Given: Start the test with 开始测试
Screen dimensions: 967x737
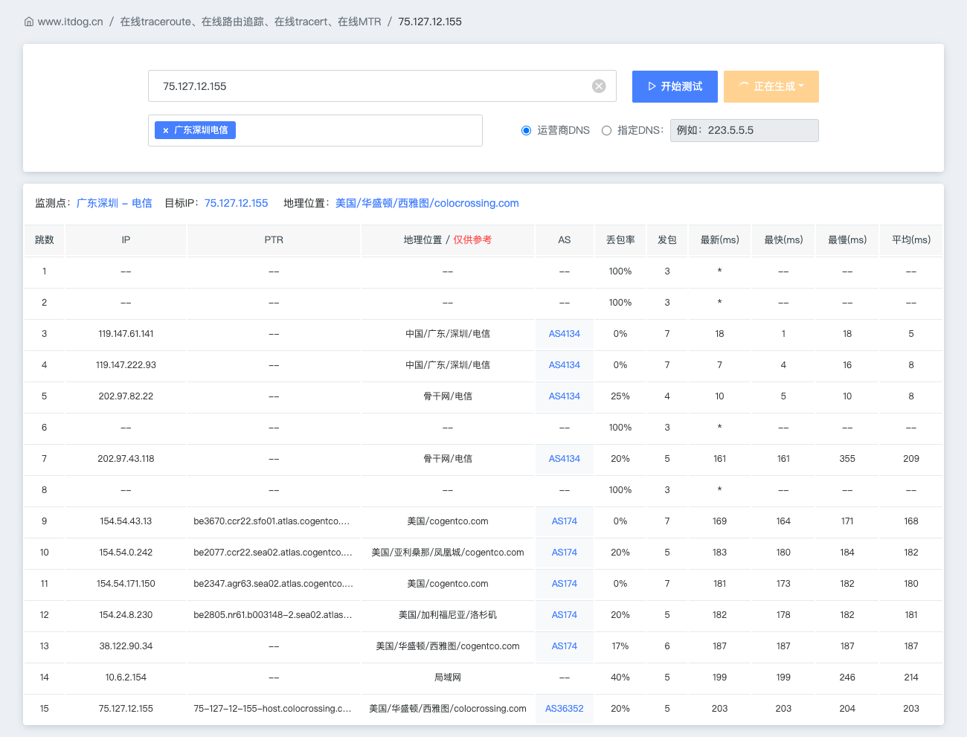Looking at the screenshot, I should click(675, 86).
